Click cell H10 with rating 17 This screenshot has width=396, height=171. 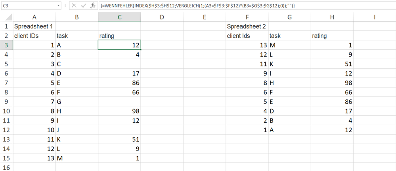point(332,111)
